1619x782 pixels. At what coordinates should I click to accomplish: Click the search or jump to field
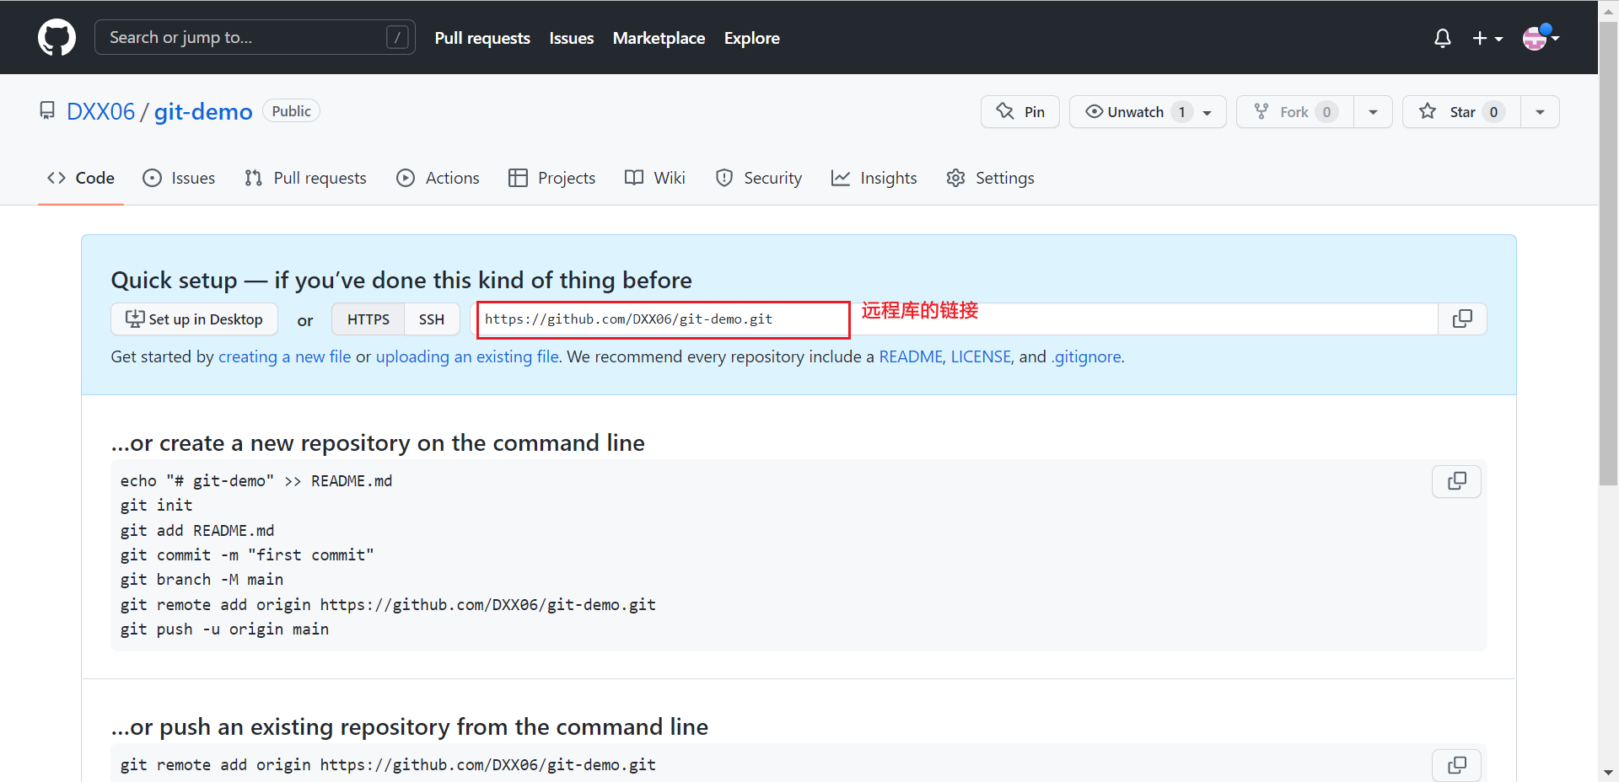[255, 37]
